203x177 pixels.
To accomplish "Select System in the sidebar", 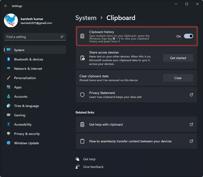I will pyautogui.click(x=35, y=50).
